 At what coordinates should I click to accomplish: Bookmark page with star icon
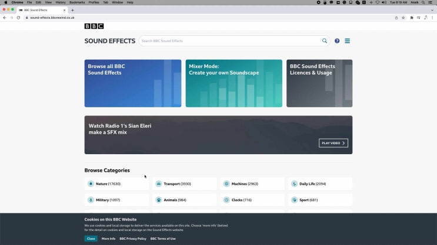[403, 18]
